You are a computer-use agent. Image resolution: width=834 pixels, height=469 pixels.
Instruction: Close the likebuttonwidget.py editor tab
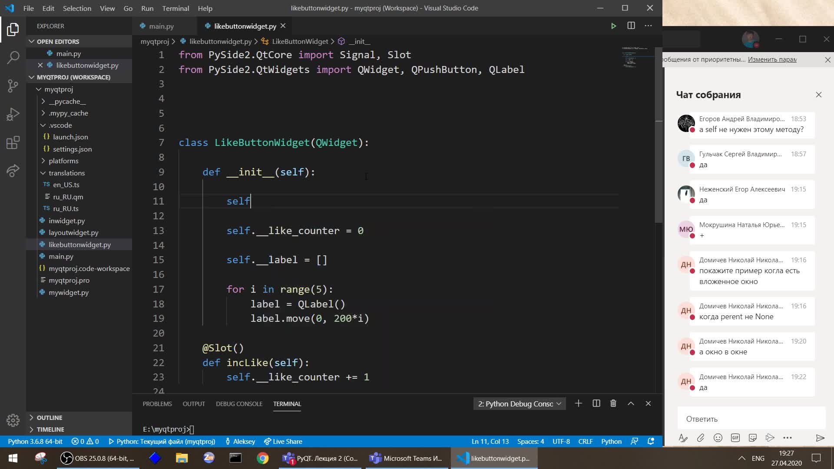tap(283, 26)
